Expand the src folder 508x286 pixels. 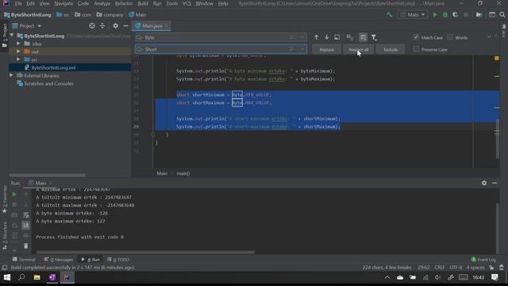click(18, 60)
